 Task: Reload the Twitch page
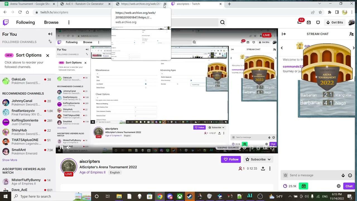click(20, 12)
